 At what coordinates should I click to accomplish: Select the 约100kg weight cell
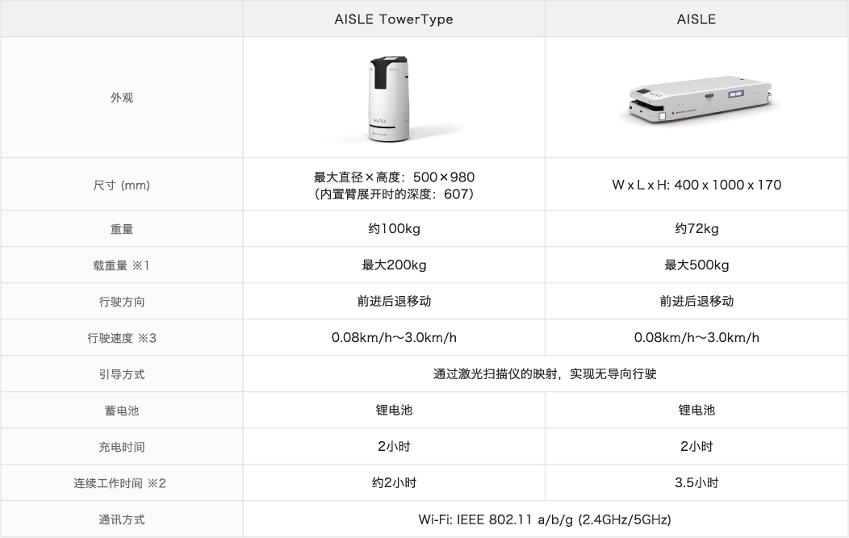point(394,228)
